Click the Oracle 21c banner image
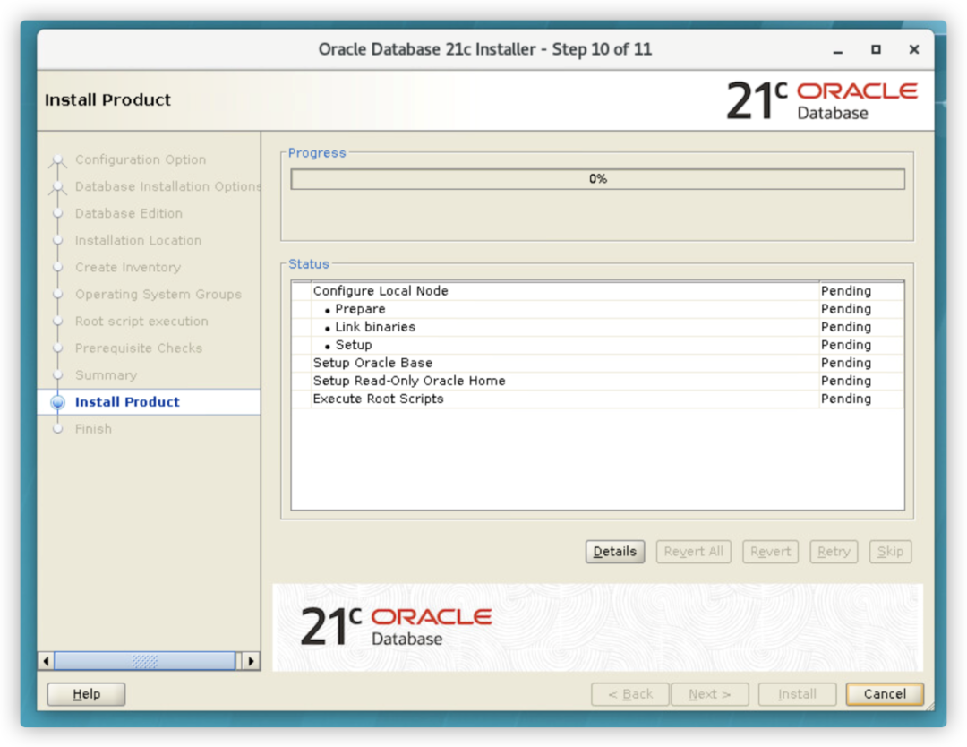This screenshot has width=967, height=747. [597, 627]
